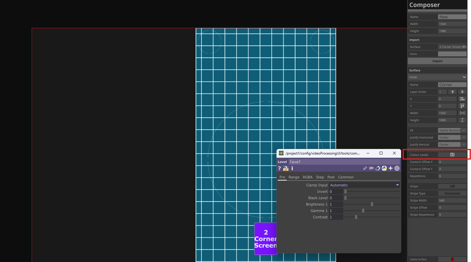This screenshot has height=262, width=471.
Task: Open operator help question mark icon
Action: [x=279, y=168]
